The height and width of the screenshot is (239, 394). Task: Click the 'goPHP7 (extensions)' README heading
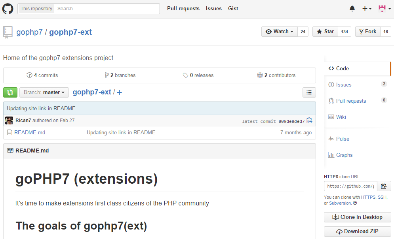coord(86,179)
